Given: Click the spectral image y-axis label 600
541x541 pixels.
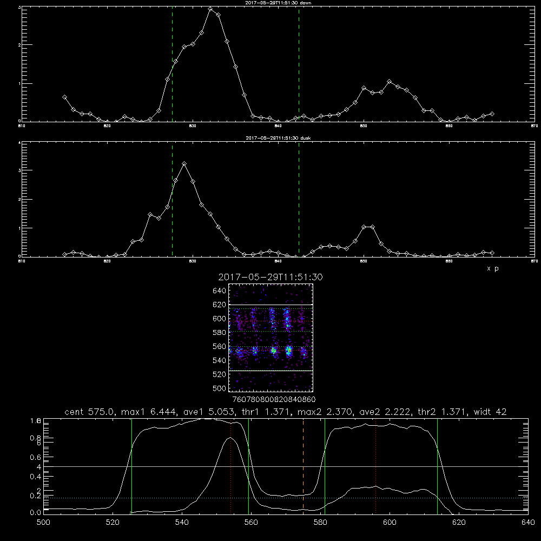Looking at the screenshot, I should point(220,319).
